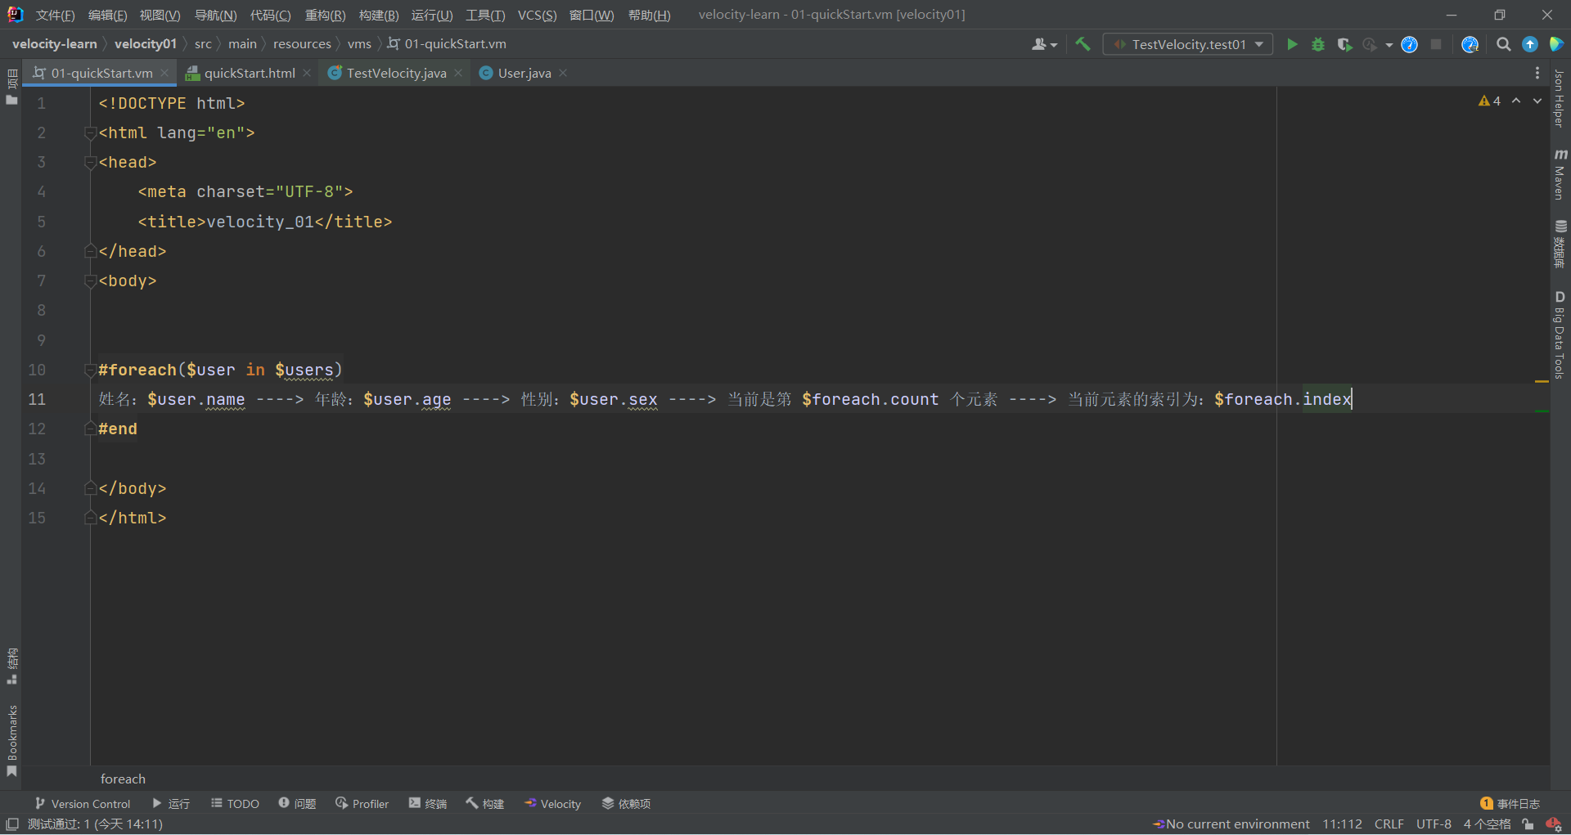The width and height of the screenshot is (1571, 835).
Task: Open Json Helper side panel
Action: [1560, 98]
